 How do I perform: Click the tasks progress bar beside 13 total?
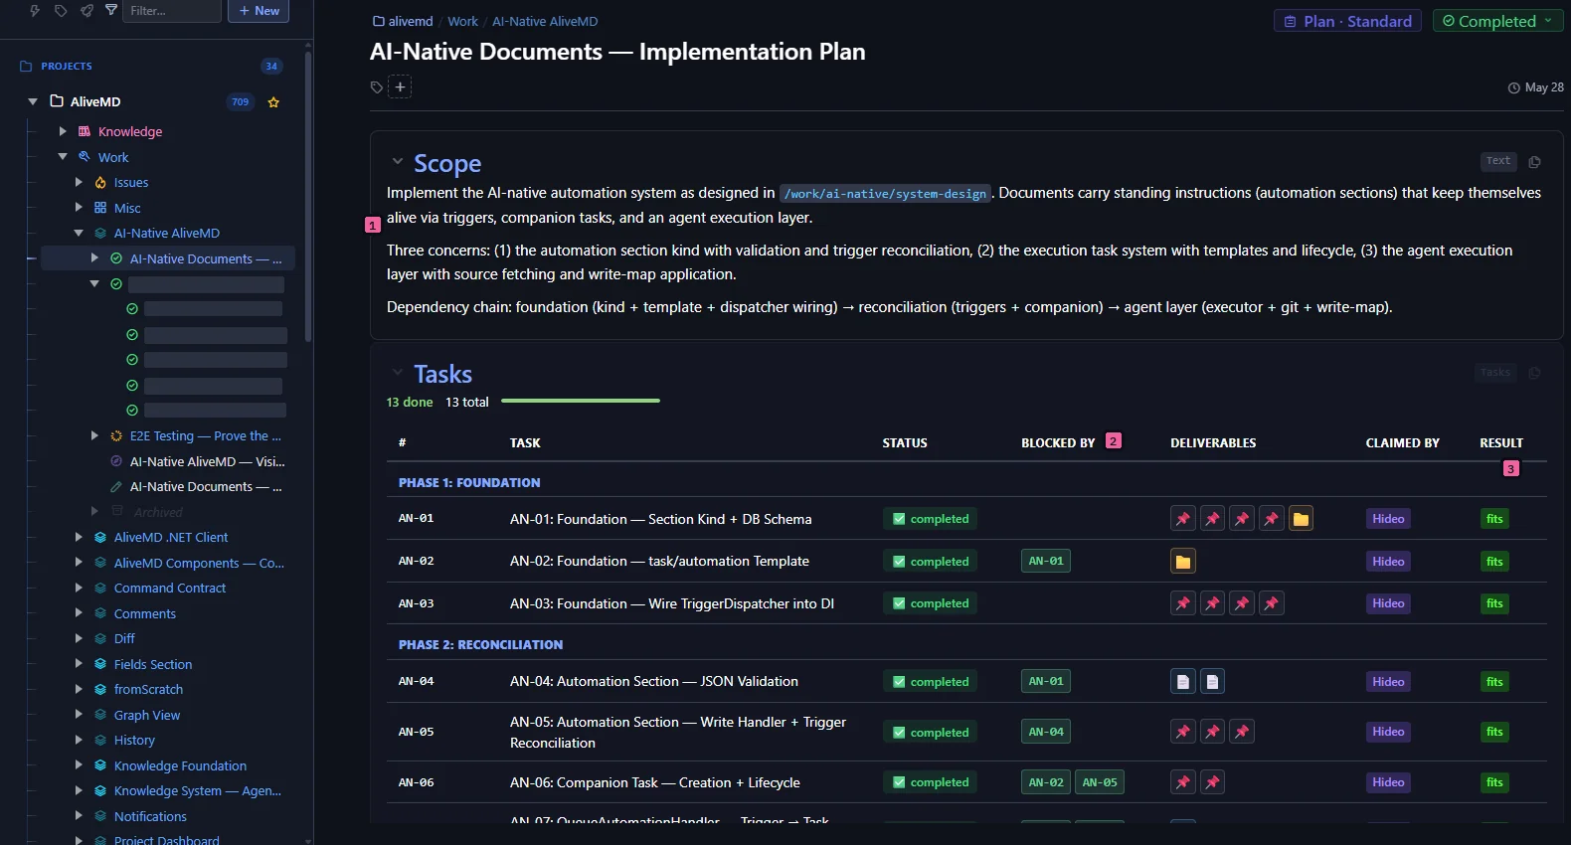(581, 401)
